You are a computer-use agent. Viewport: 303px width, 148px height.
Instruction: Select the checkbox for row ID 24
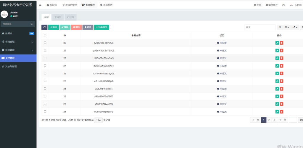tap(45, 89)
